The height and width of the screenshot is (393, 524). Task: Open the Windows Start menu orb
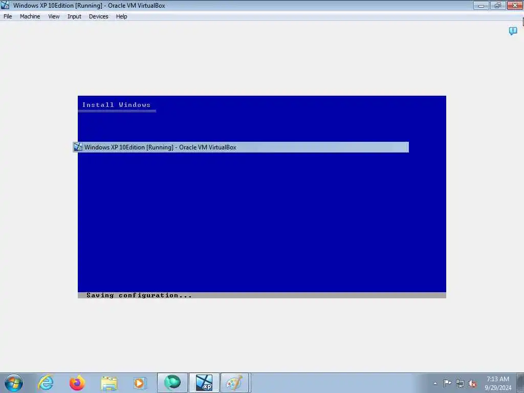click(x=14, y=383)
